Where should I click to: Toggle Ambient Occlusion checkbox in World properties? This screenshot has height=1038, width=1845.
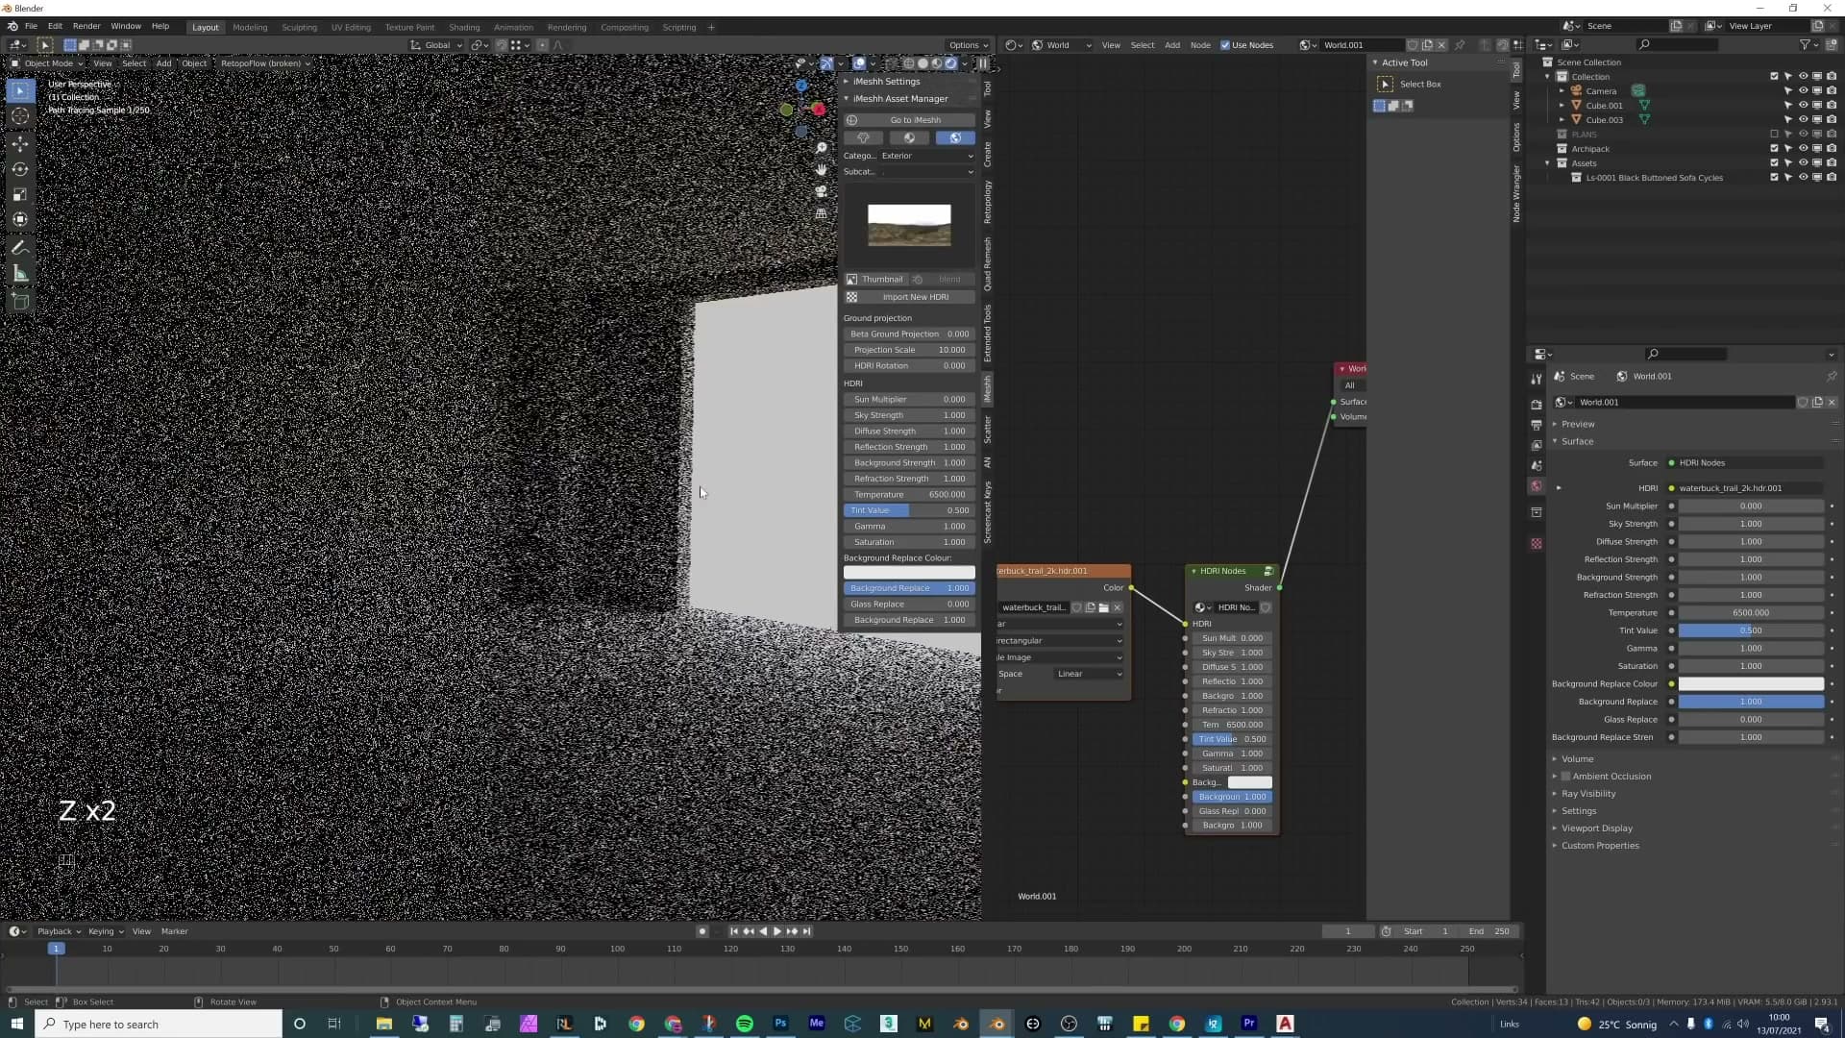1566,777
